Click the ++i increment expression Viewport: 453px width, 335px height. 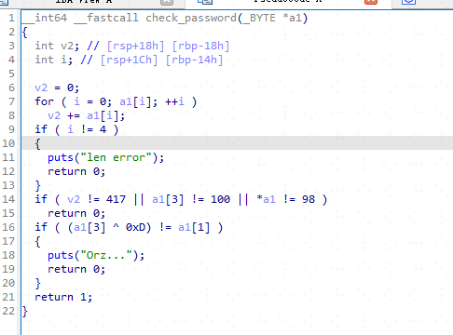[x=174, y=101]
